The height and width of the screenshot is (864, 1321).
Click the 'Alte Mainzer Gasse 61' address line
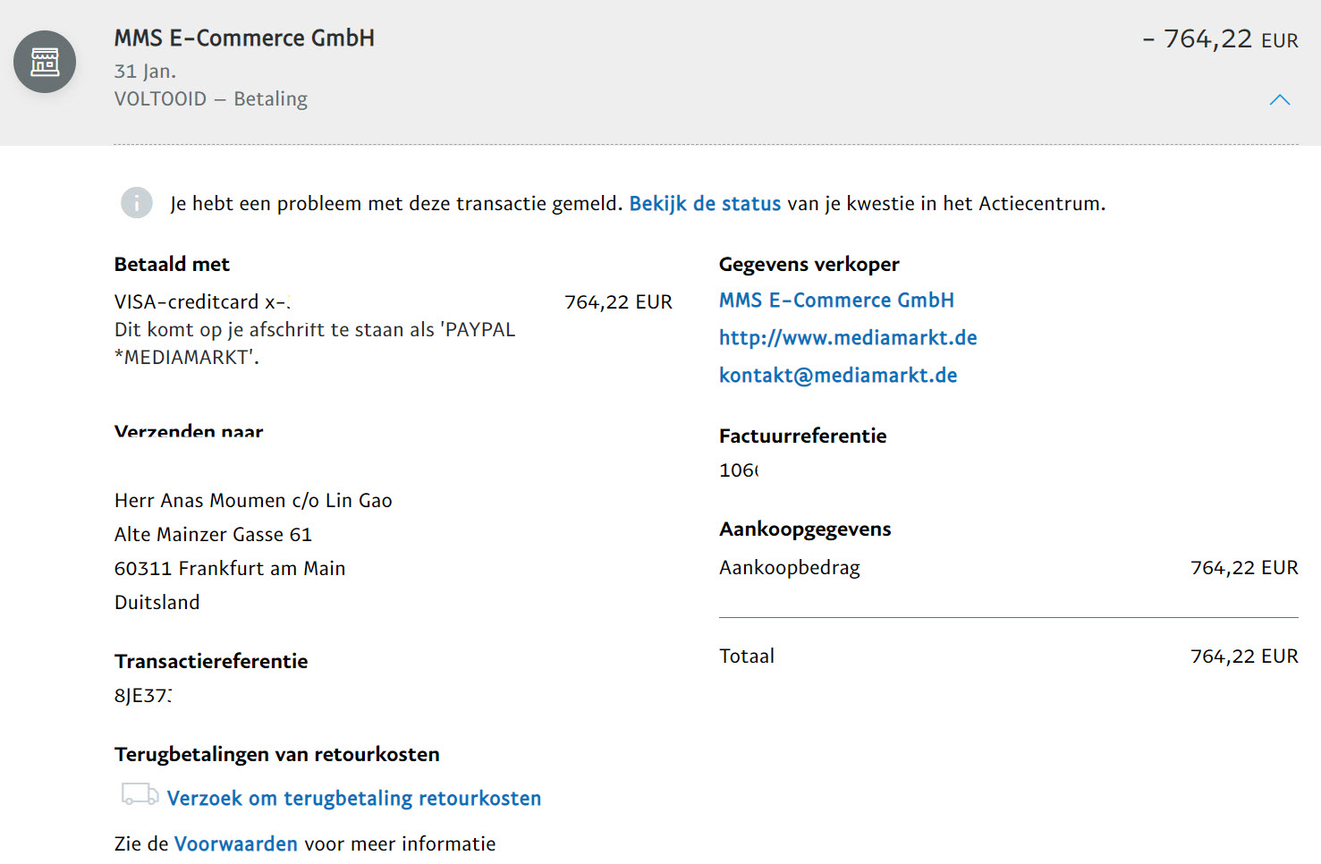pyautogui.click(x=213, y=535)
